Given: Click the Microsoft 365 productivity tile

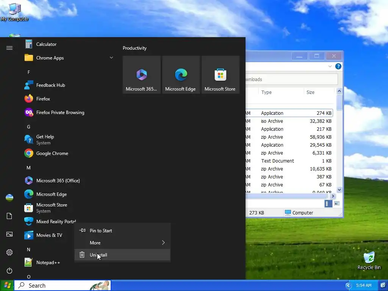Looking at the screenshot, I should pyautogui.click(x=142, y=75).
